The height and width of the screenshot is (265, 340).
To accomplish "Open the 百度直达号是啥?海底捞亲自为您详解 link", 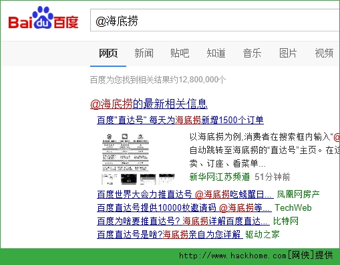I will tap(170, 234).
